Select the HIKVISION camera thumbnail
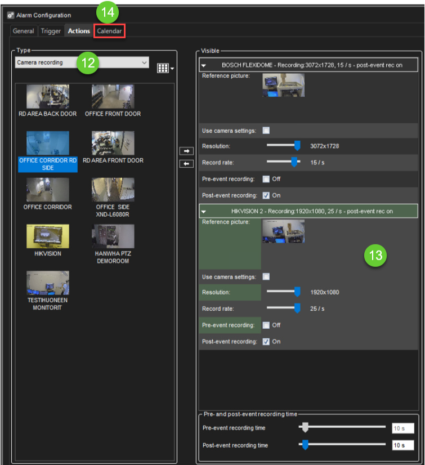Image resolution: width=425 pixels, height=465 pixels. click(47, 236)
